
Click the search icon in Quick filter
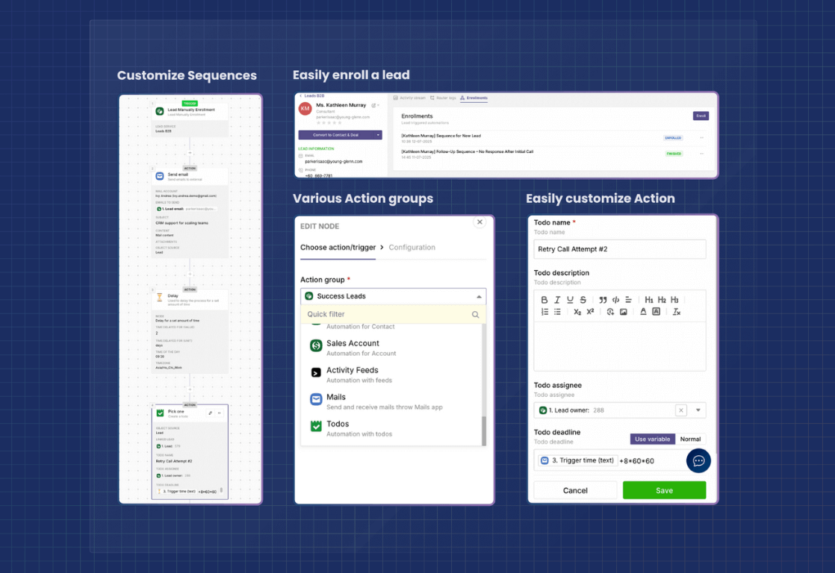[475, 315]
